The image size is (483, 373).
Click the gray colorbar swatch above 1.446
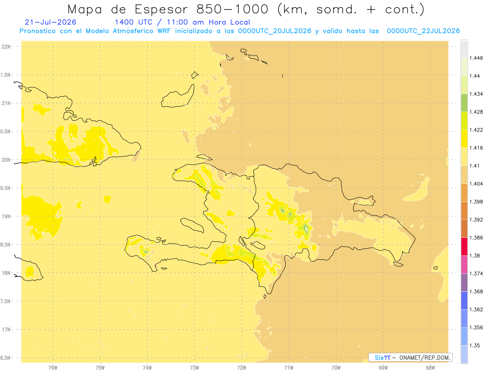click(464, 49)
